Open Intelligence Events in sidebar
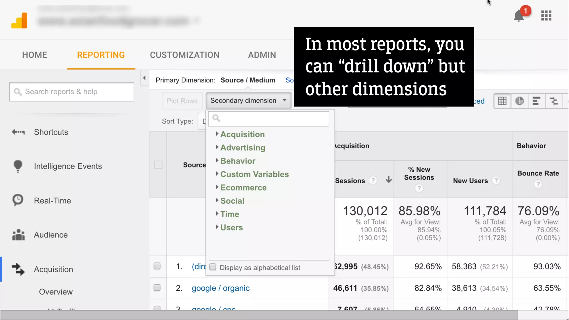The height and width of the screenshot is (320, 569). pos(68,166)
